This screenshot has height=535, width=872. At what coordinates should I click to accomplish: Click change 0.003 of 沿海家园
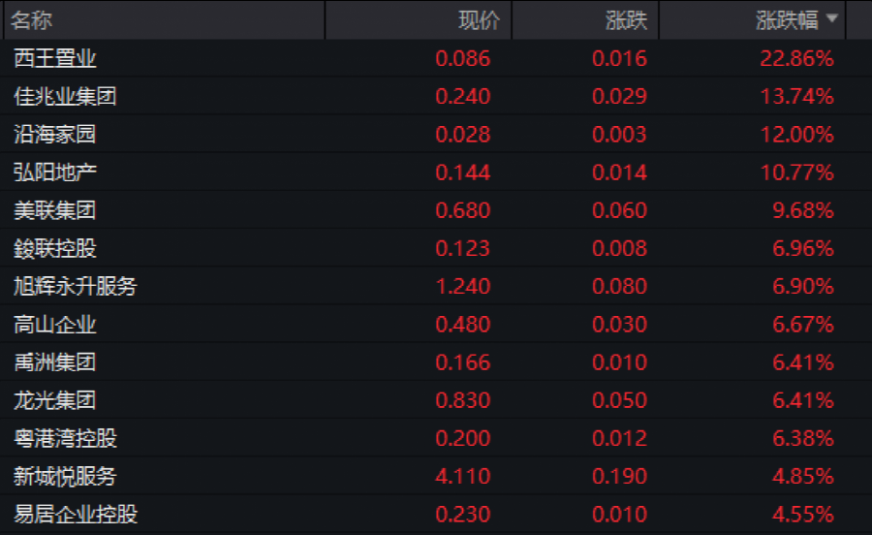[x=619, y=134]
